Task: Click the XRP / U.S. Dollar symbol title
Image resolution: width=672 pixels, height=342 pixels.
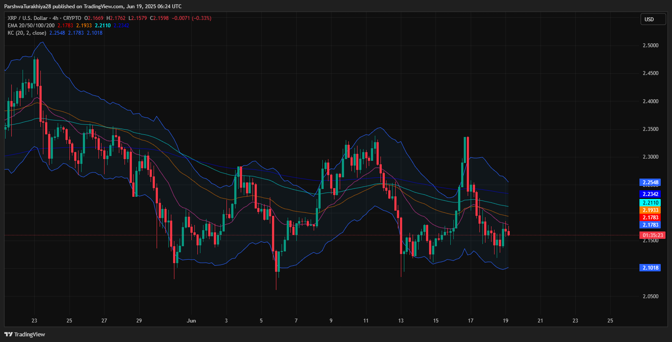Action: tap(27, 18)
